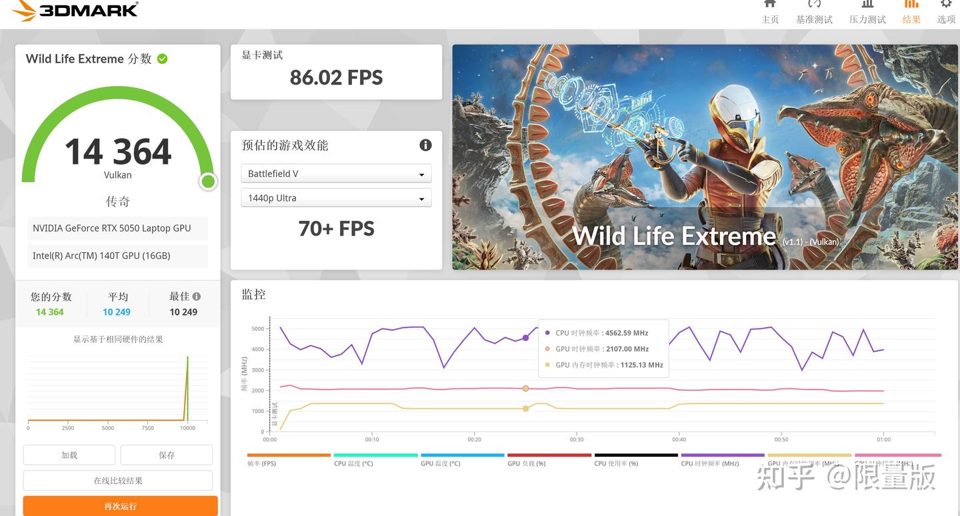Click the 预估的游戏效能 heading
This screenshot has width=960, height=516.
[285, 145]
